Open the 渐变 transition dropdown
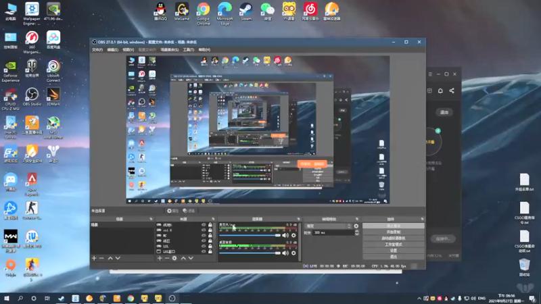 tap(328, 226)
